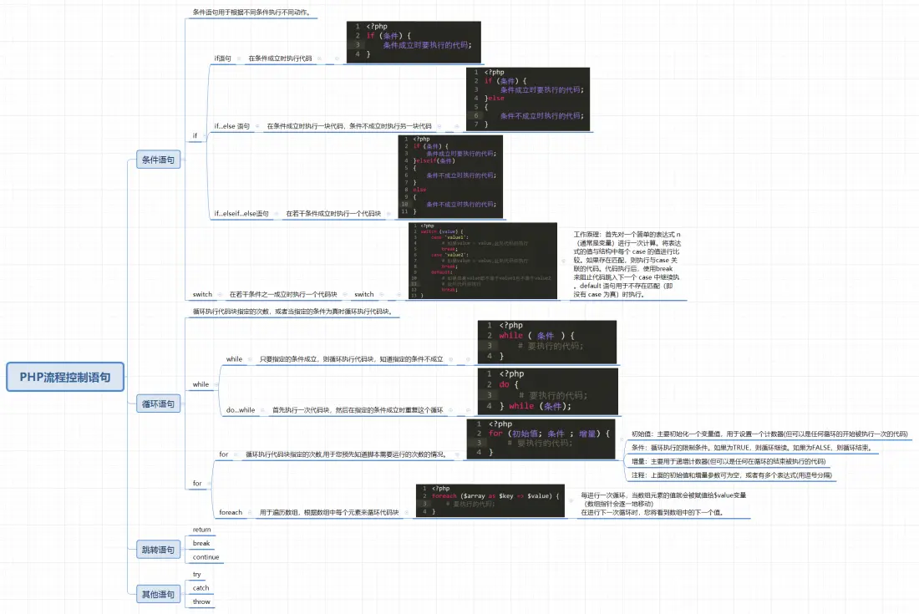
Task: Open the if else code image
Action: click(528, 99)
